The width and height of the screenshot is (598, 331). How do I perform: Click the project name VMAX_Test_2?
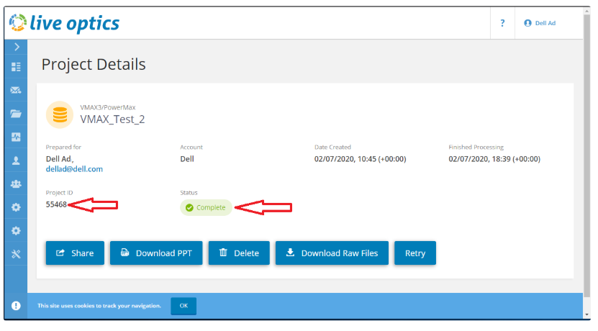point(112,119)
